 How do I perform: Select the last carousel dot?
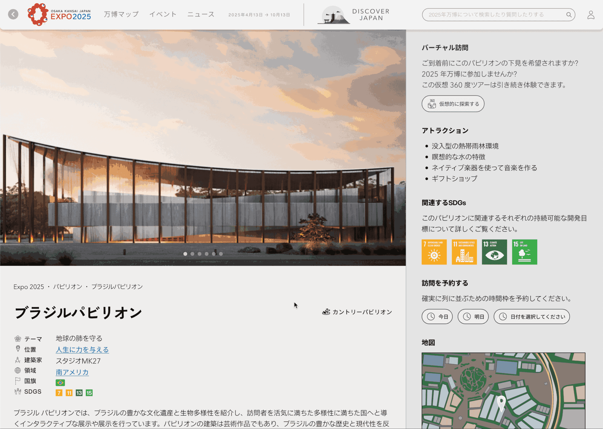pos(221,254)
